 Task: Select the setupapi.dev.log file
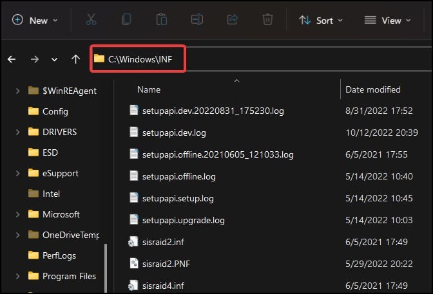(x=174, y=133)
